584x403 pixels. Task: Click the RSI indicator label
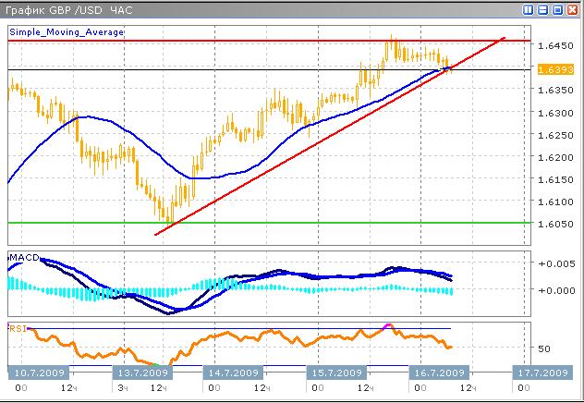click(18, 328)
